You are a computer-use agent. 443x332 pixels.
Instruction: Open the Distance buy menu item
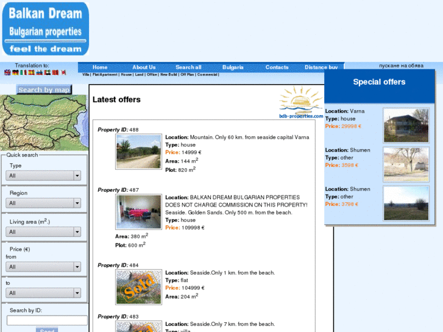tap(321, 67)
